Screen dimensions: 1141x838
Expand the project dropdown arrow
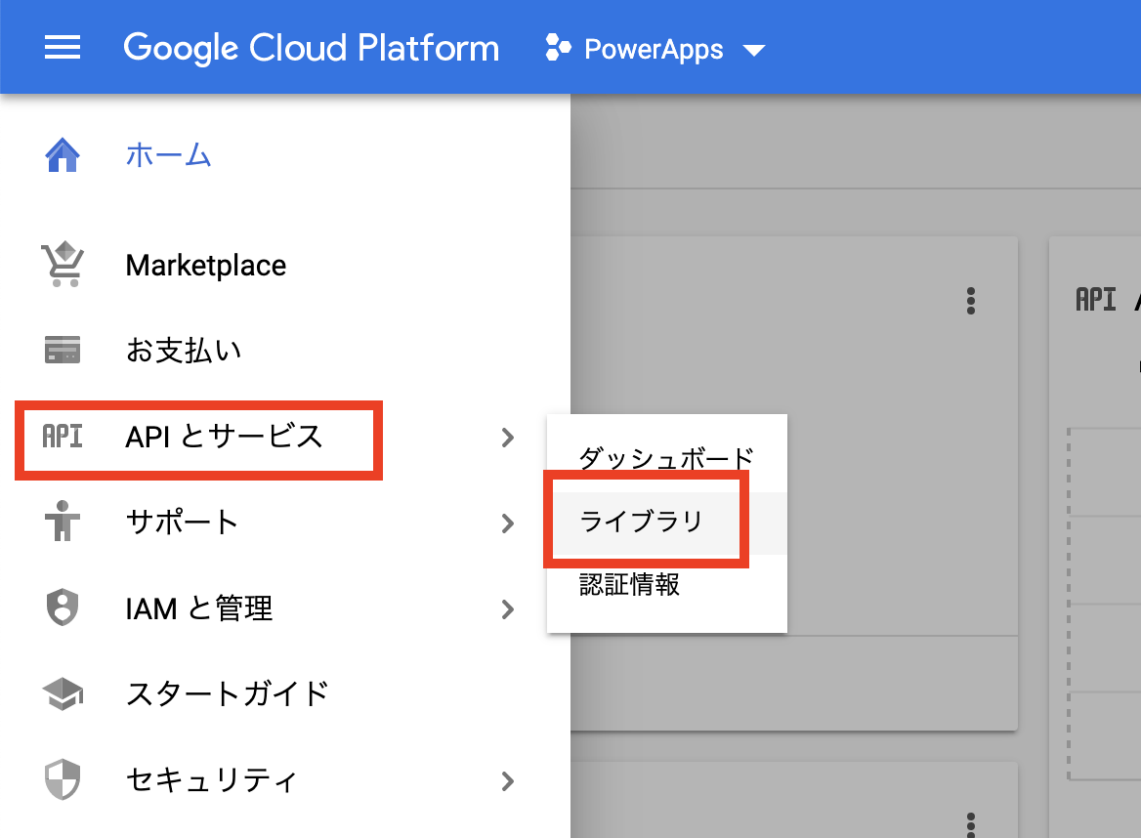point(754,50)
